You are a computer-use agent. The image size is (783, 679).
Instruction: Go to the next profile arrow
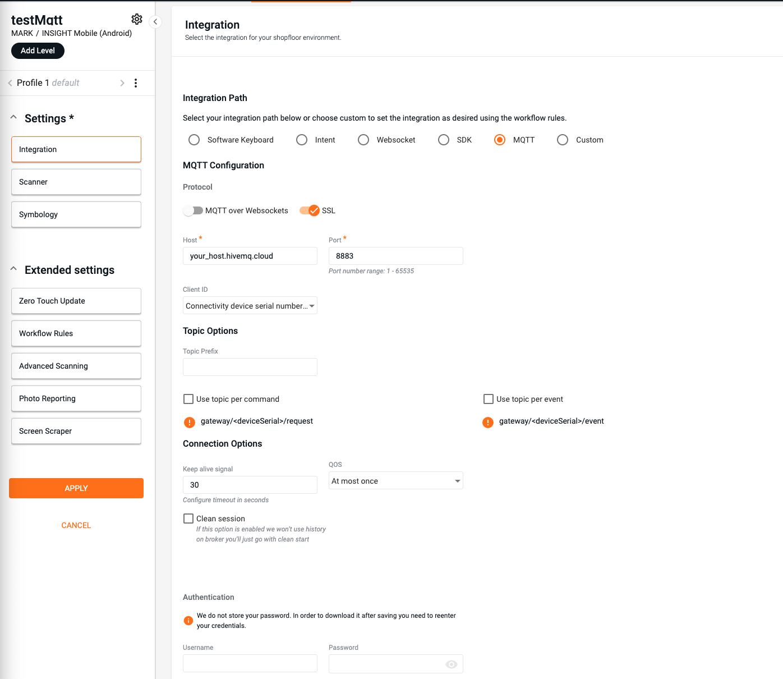tap(122, 83)
